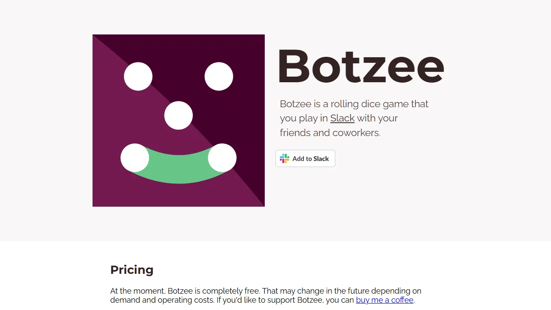This screenshot has width=551, height=310.
Task: Select the smiling dice illustration
Action: pyautogui.click(x=179, y=121)
